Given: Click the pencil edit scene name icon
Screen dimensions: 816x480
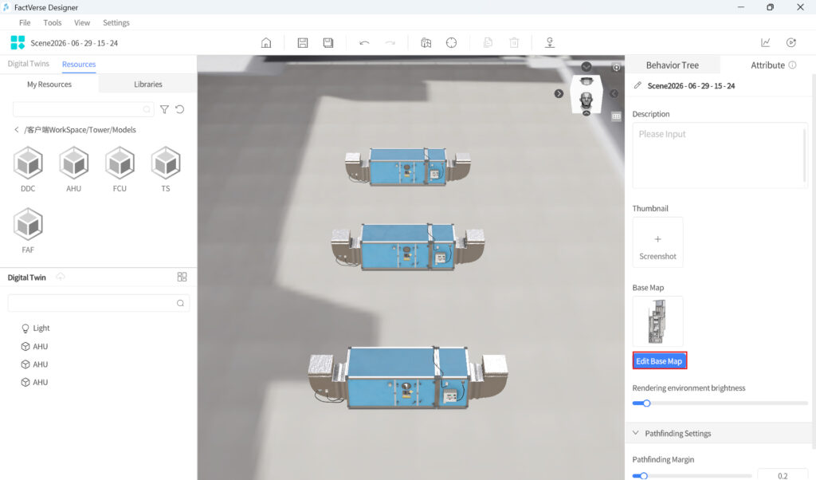Looking at the screenshot, I should pos(637,85).
